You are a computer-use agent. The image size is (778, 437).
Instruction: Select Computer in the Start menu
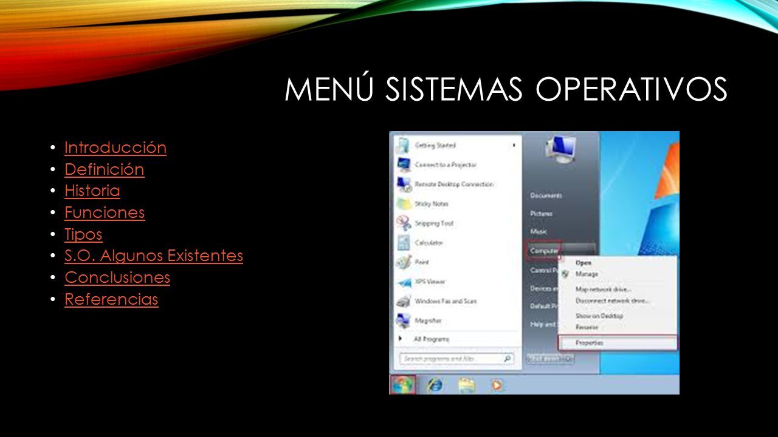(544, 250)
